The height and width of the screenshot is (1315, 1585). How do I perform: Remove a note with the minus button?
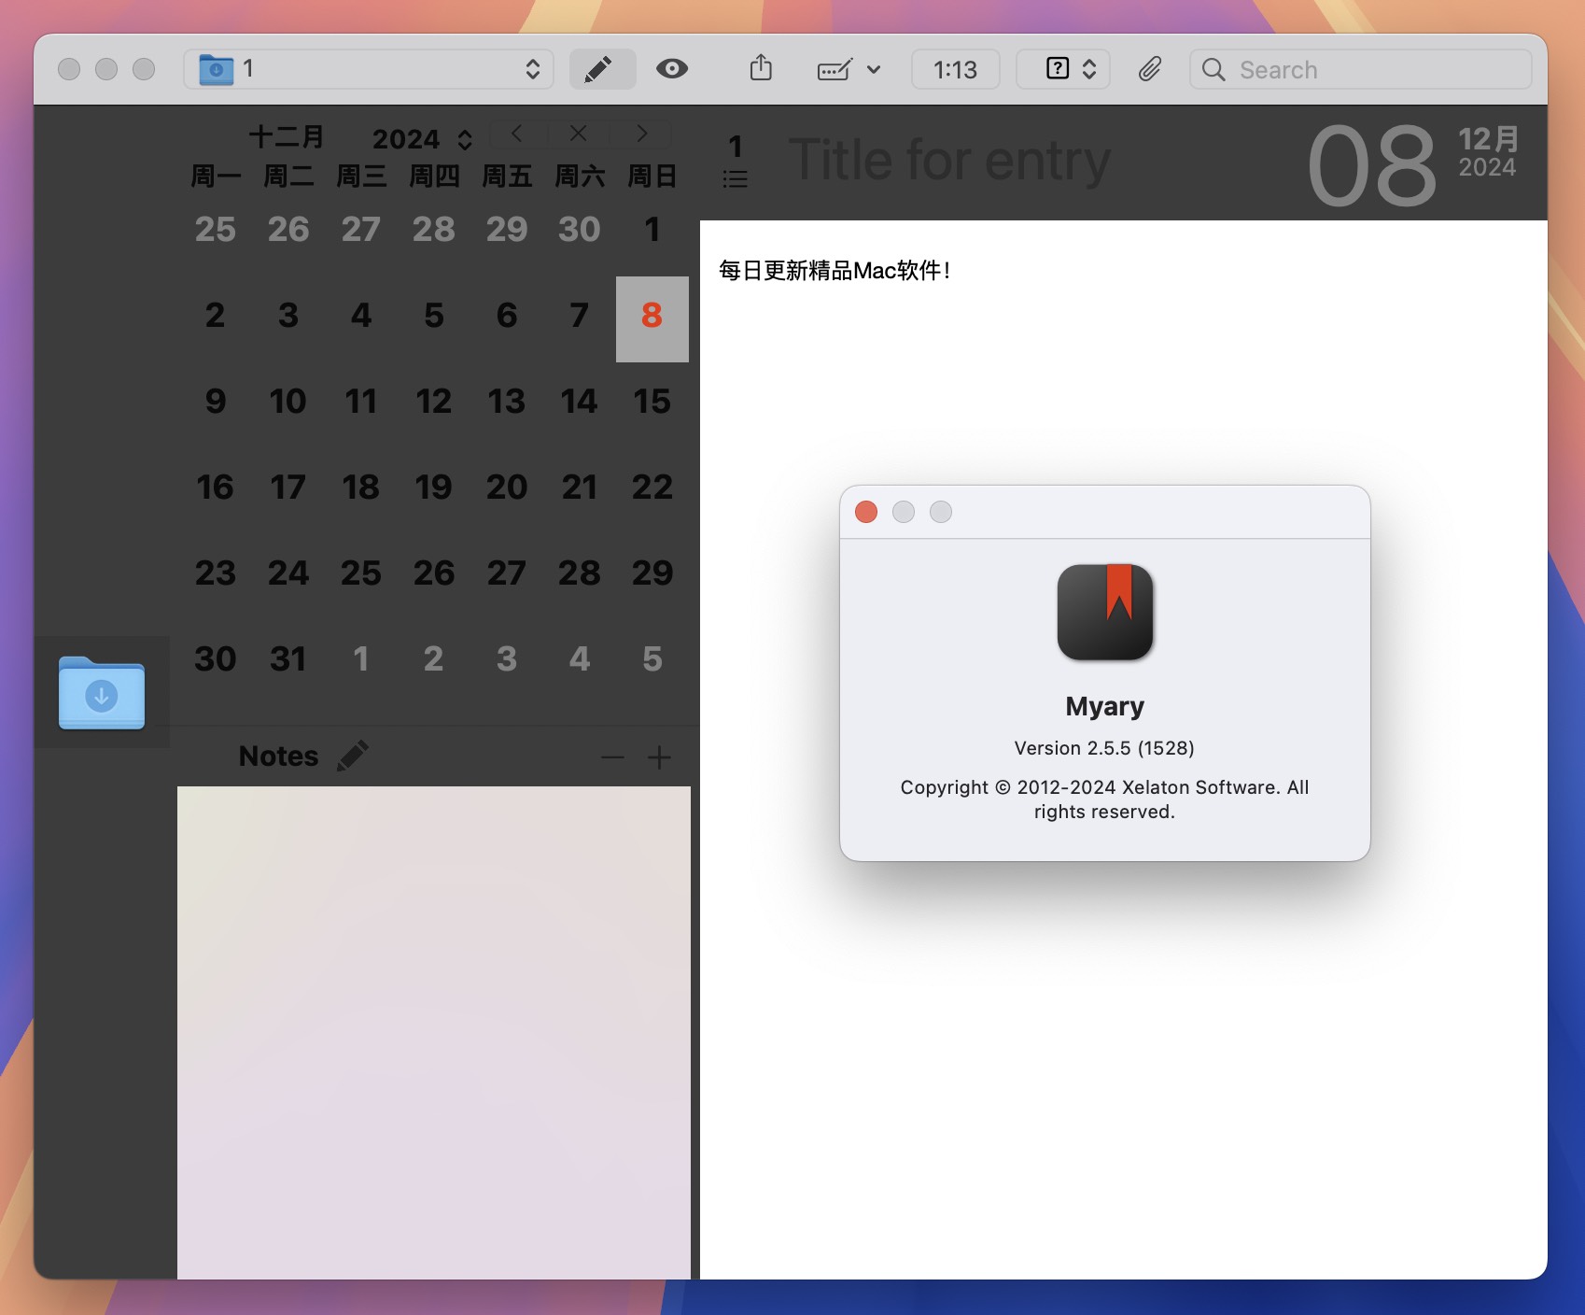tap(612, 757)
